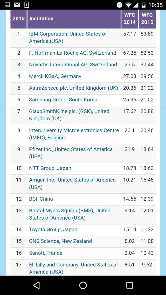
Task: Open recent apps square button
Action: [129, 285]
